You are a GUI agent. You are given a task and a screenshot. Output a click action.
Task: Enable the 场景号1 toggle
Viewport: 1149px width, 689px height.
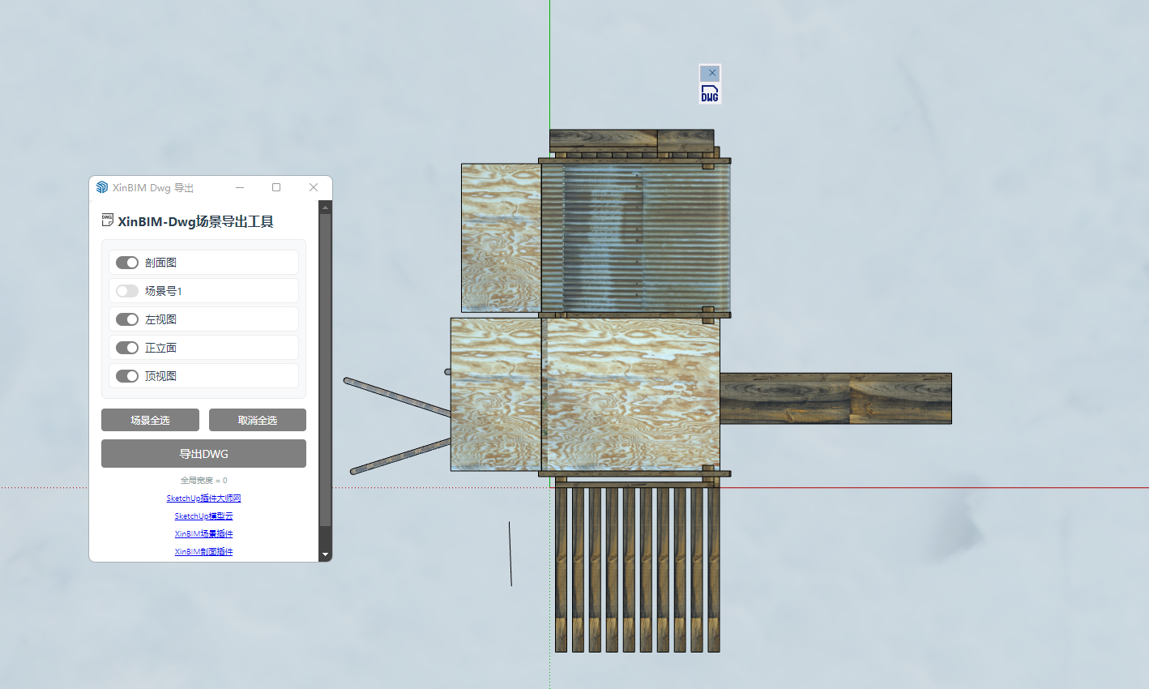(x=127, y=291)
